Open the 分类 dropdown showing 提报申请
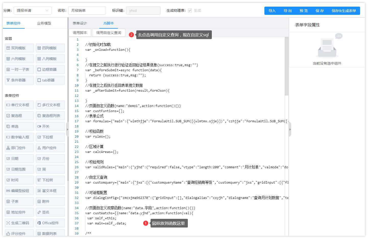 [33, 10]
